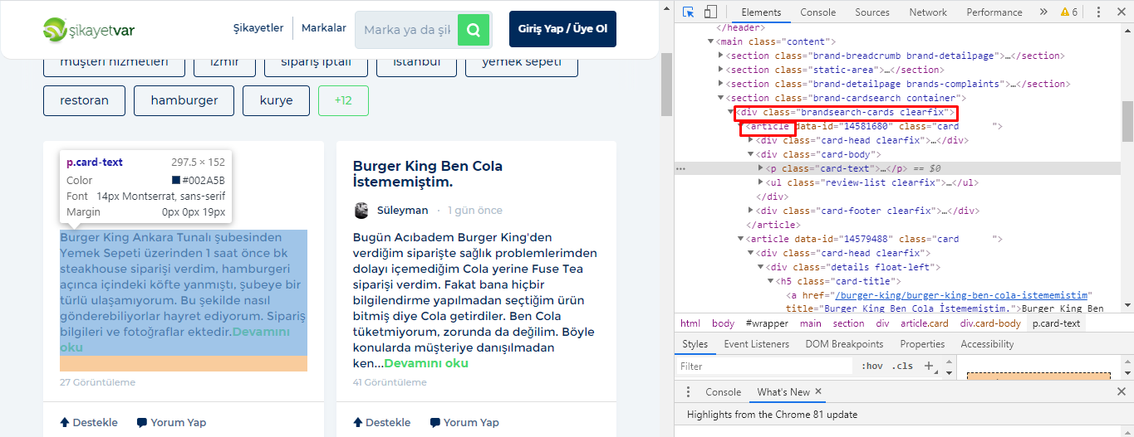Viewport: 1134px width, 437px height.
Task: Select the What's New drawer tab
Action: click(783, 392)
